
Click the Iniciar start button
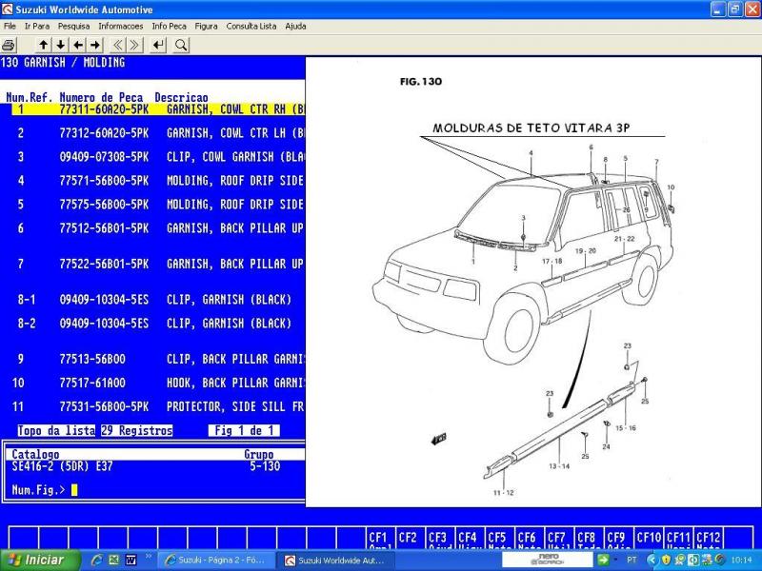pyautogui.click(x=39, y=561)
